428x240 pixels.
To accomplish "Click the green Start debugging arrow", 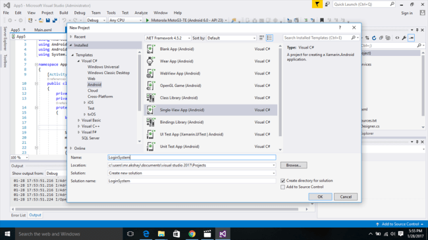I will coord(147,20).
